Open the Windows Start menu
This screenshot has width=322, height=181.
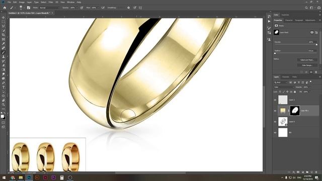point(4,177)
